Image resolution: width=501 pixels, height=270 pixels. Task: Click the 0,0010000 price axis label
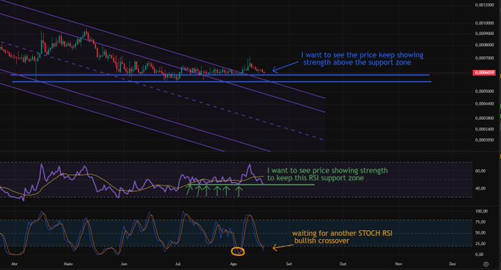(x=484, y=24)
